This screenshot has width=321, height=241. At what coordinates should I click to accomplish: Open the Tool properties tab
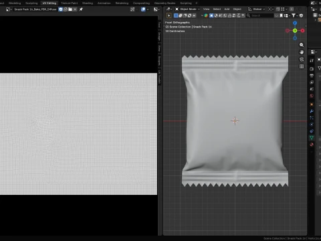pyautogui.click(x=312, y=60)
